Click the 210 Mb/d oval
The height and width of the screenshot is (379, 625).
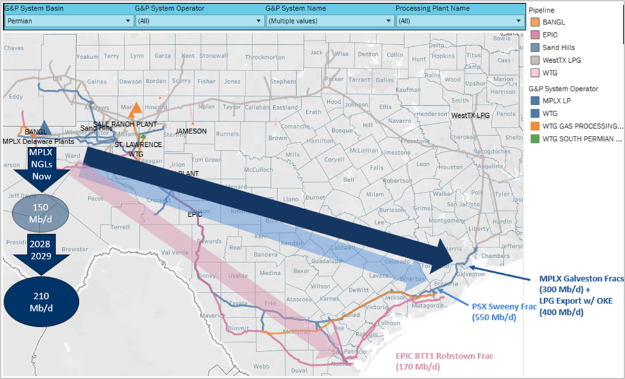(41, 302)
